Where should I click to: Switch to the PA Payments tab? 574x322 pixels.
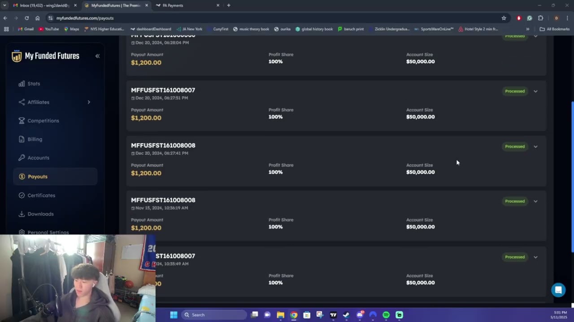click(186, 5)
